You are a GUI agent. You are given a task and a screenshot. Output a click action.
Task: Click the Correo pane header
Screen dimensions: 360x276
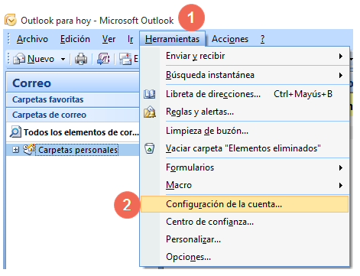pos(73,83)
